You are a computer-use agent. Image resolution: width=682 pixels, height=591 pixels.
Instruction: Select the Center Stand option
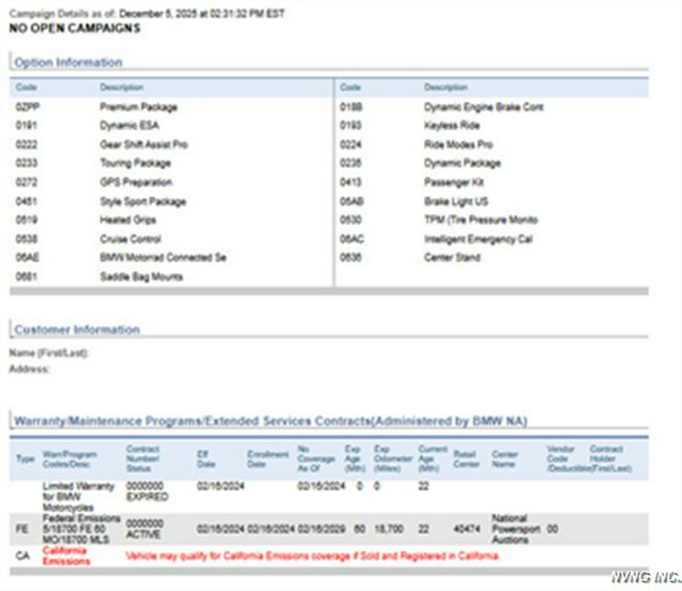click(452, 257)
